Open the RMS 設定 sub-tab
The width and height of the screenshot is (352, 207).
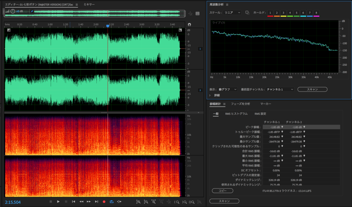pos(261,114)
